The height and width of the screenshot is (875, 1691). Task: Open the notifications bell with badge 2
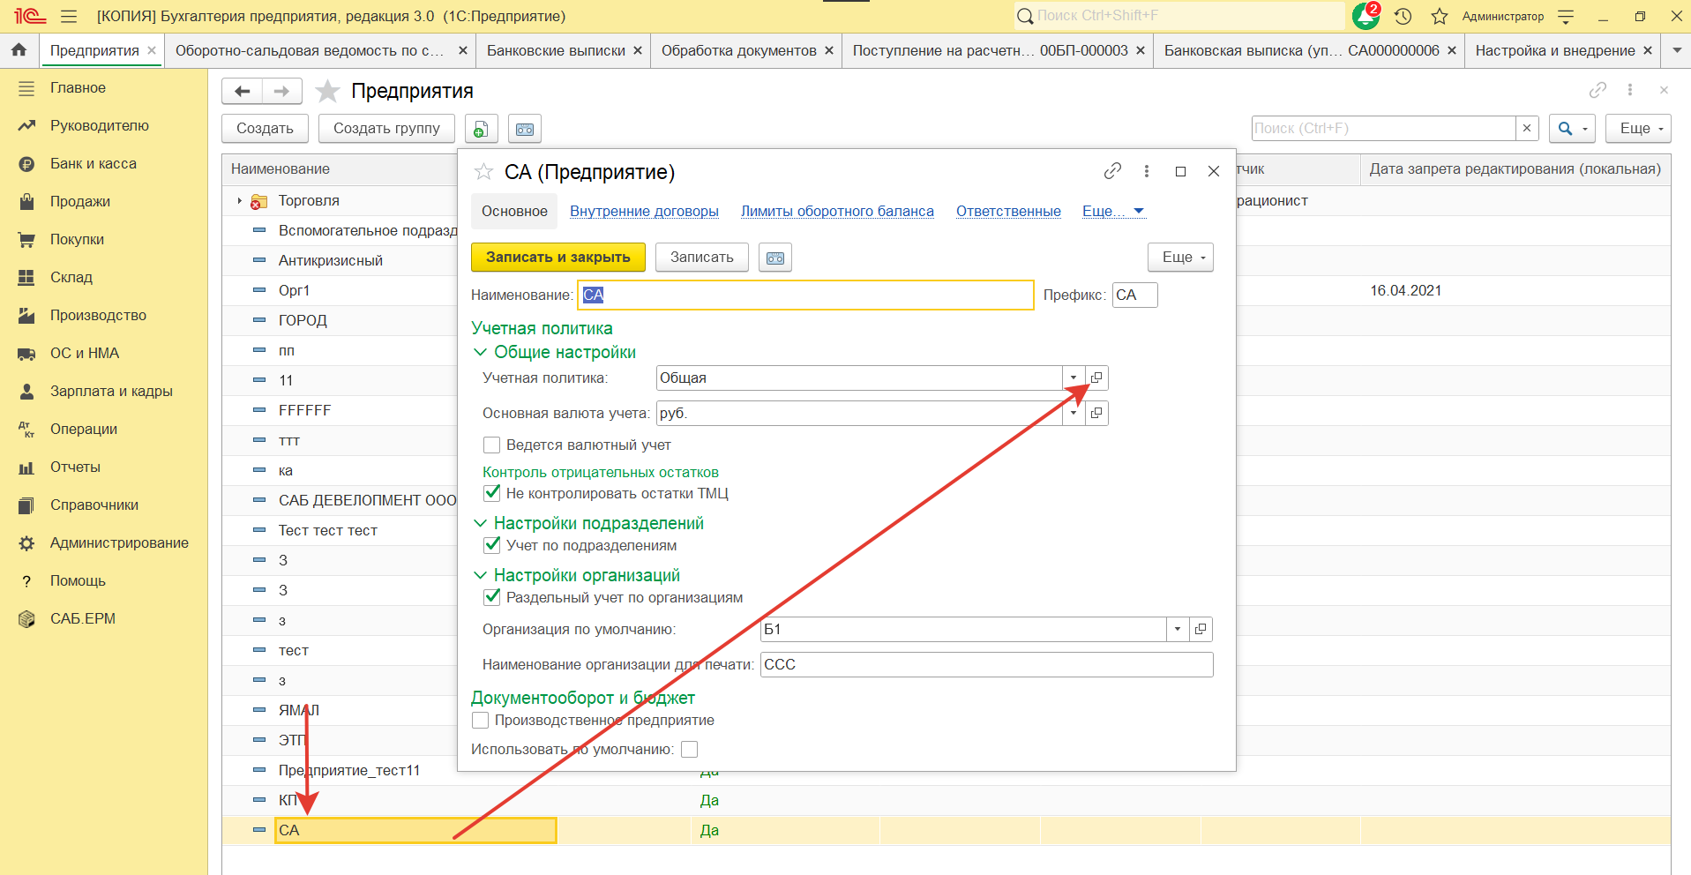[1366, 16]
